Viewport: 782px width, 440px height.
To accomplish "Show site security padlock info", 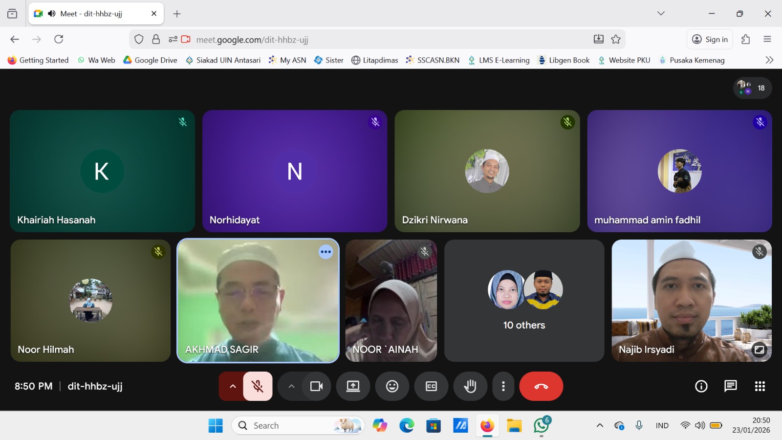I will [156, 40].
